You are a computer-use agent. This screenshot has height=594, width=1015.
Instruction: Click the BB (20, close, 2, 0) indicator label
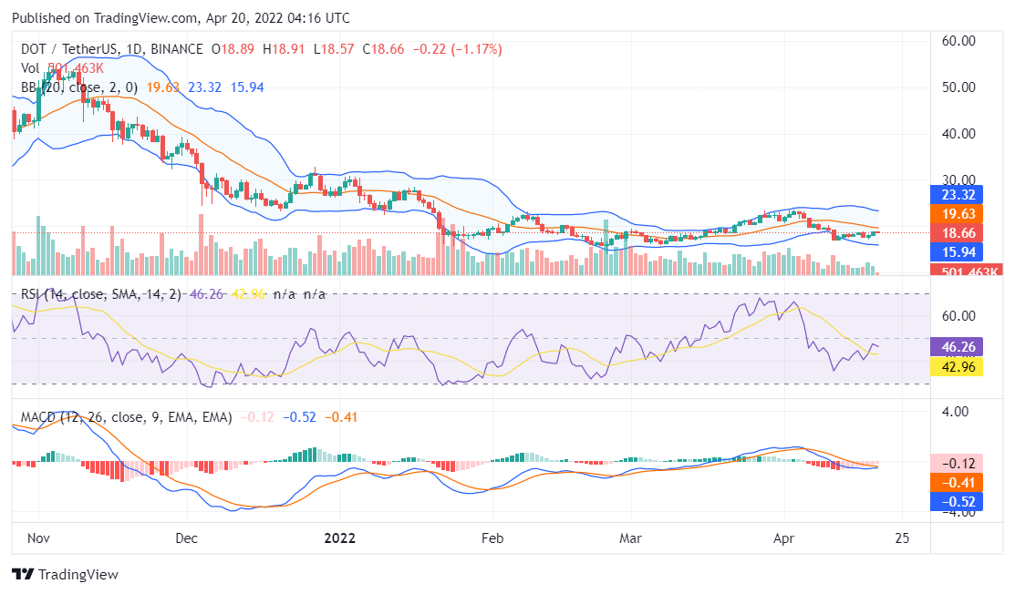pyautogui.click(x=79, y=87)
